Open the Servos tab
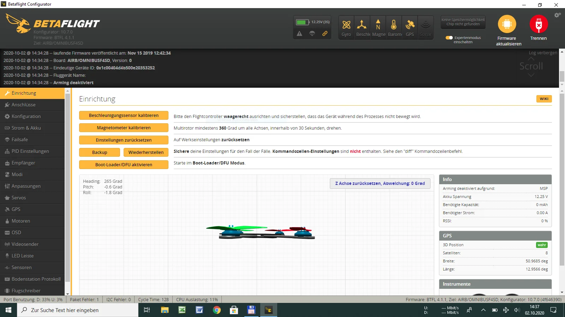The image size is (565, 317). (x=32, y=198)
